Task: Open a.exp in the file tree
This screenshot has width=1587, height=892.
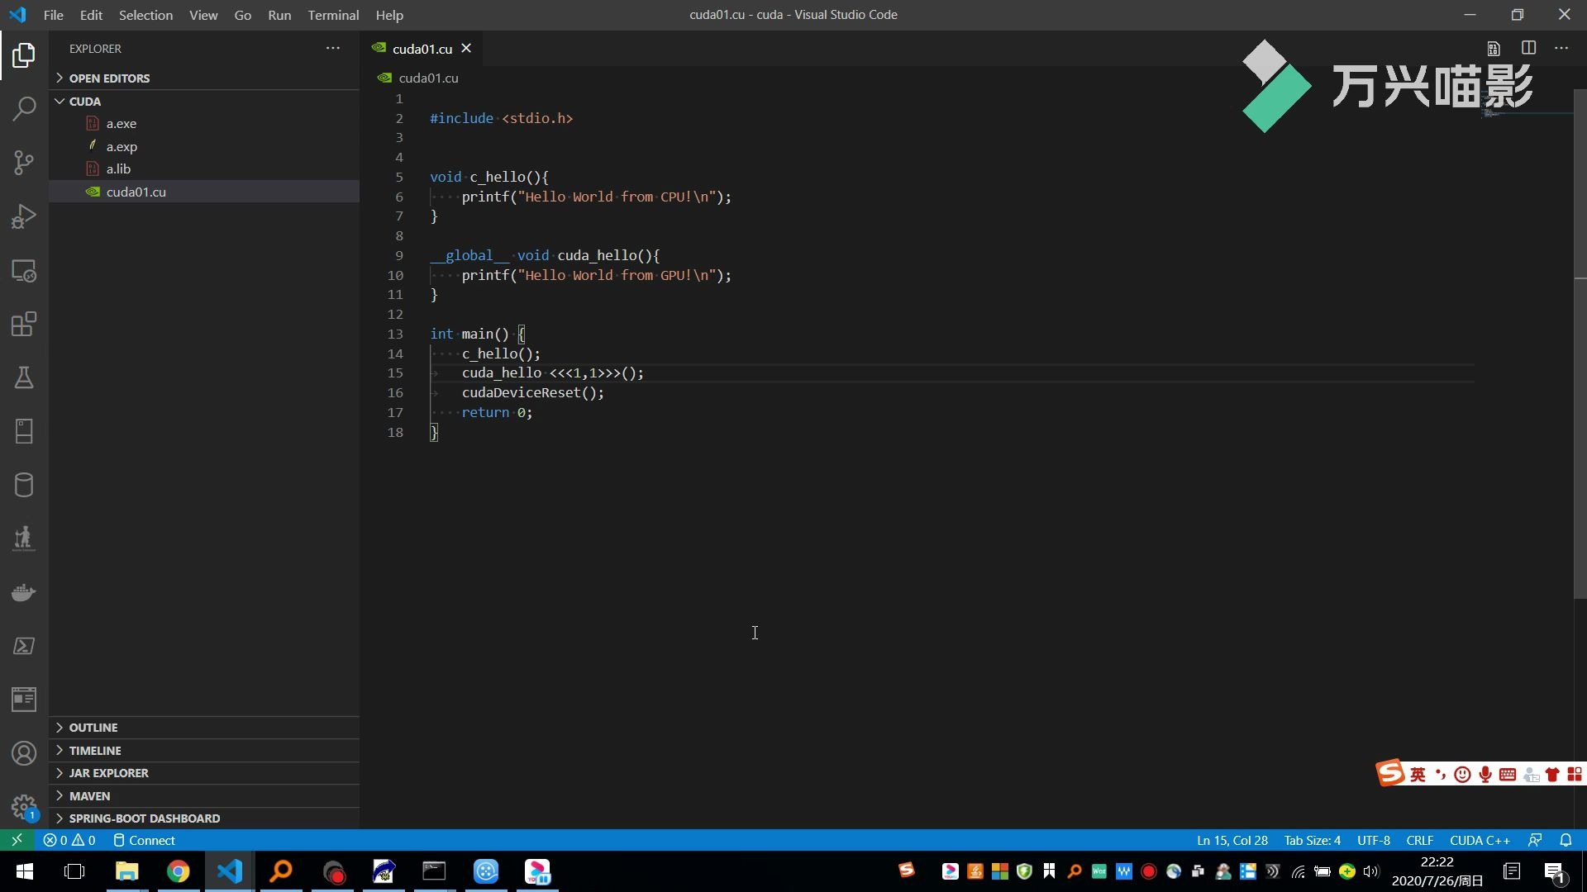Action: coord(204,146)
